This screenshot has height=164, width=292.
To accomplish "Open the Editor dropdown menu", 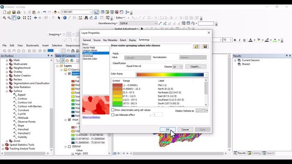I will (120, 18).
